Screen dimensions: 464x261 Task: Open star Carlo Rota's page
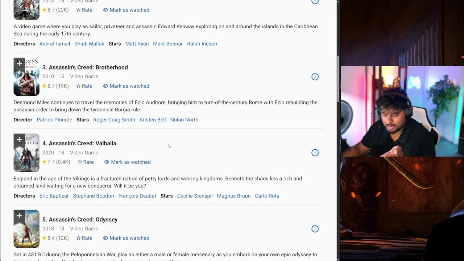click(267, 196)
